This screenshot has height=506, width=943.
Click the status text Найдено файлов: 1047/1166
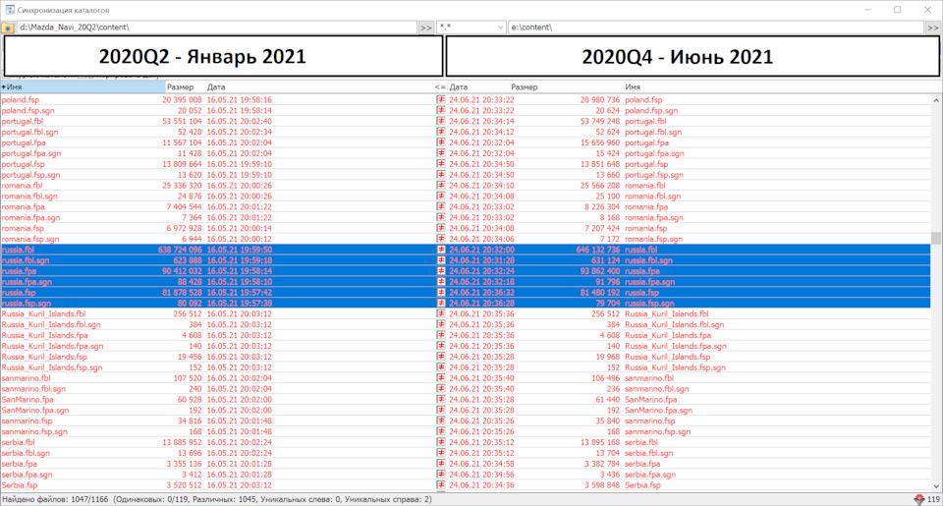pyautogui.click(x=55, y=499)
